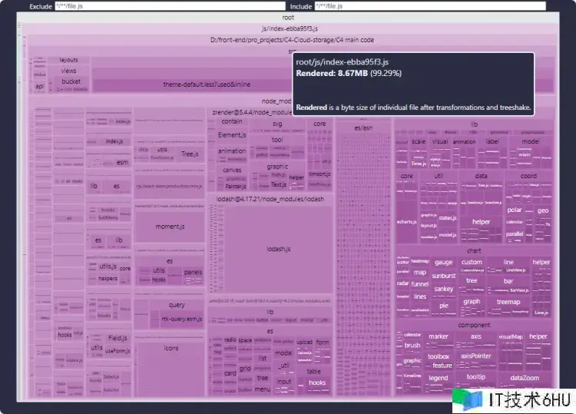This screenshot has width=576, height=414.
Task: Open the lodash.js block
Action: coord(279,249)
